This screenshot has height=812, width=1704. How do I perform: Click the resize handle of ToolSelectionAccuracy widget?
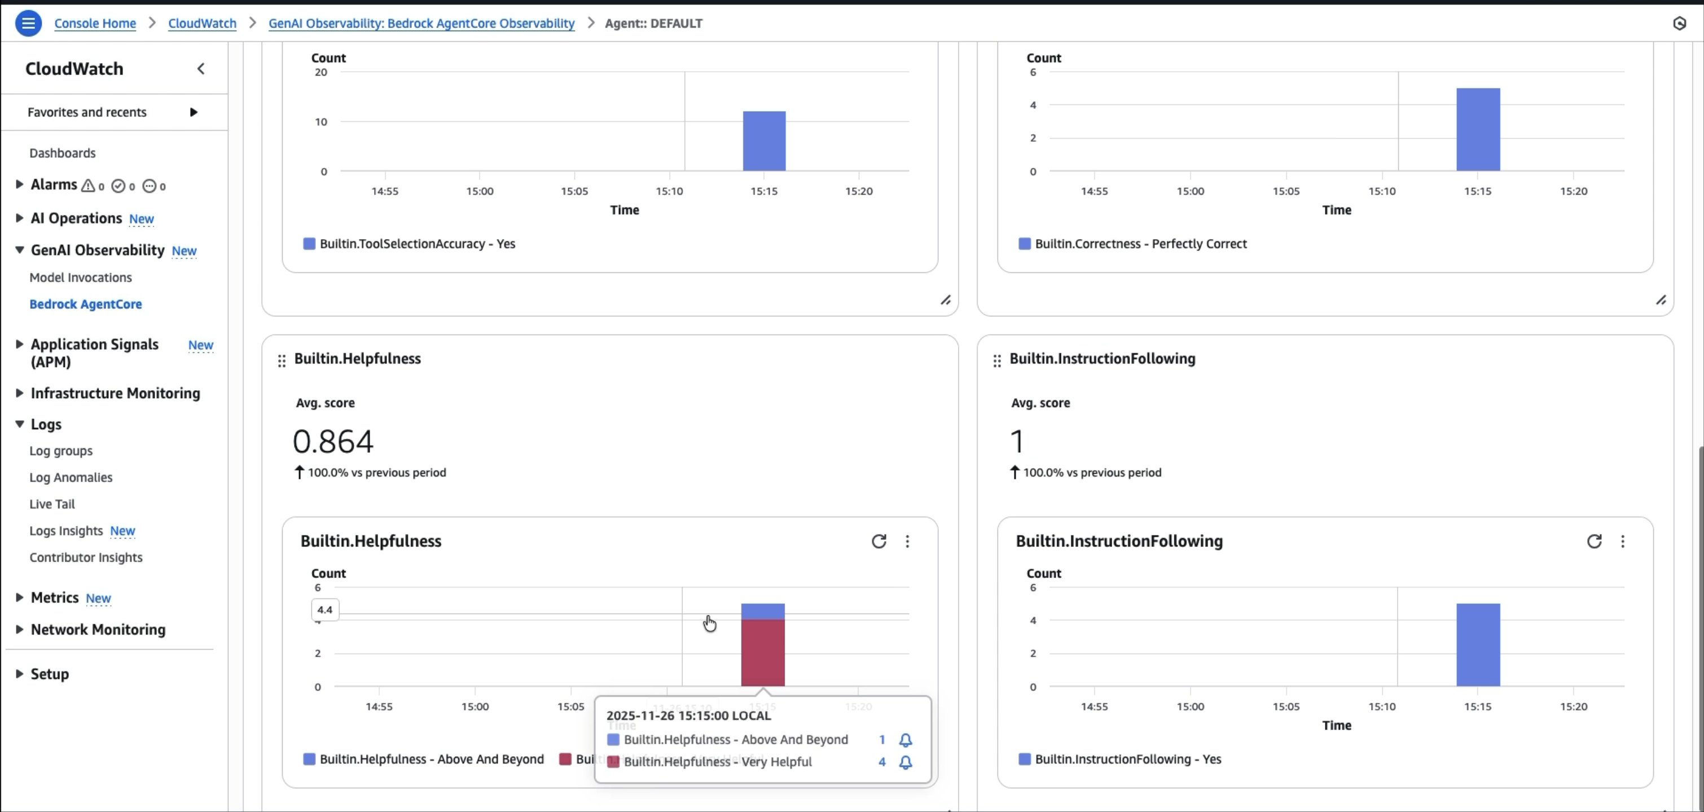pyautogui.click(x=945, y=300)
